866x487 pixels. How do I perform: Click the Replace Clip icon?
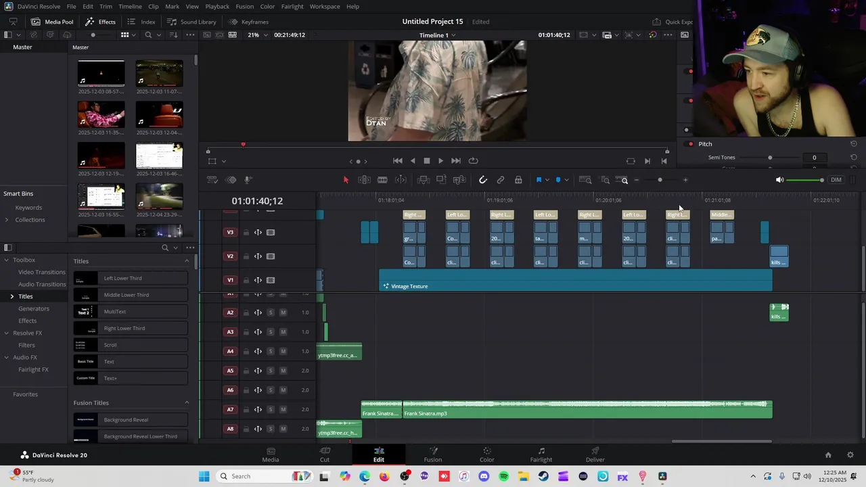(459, 180)
